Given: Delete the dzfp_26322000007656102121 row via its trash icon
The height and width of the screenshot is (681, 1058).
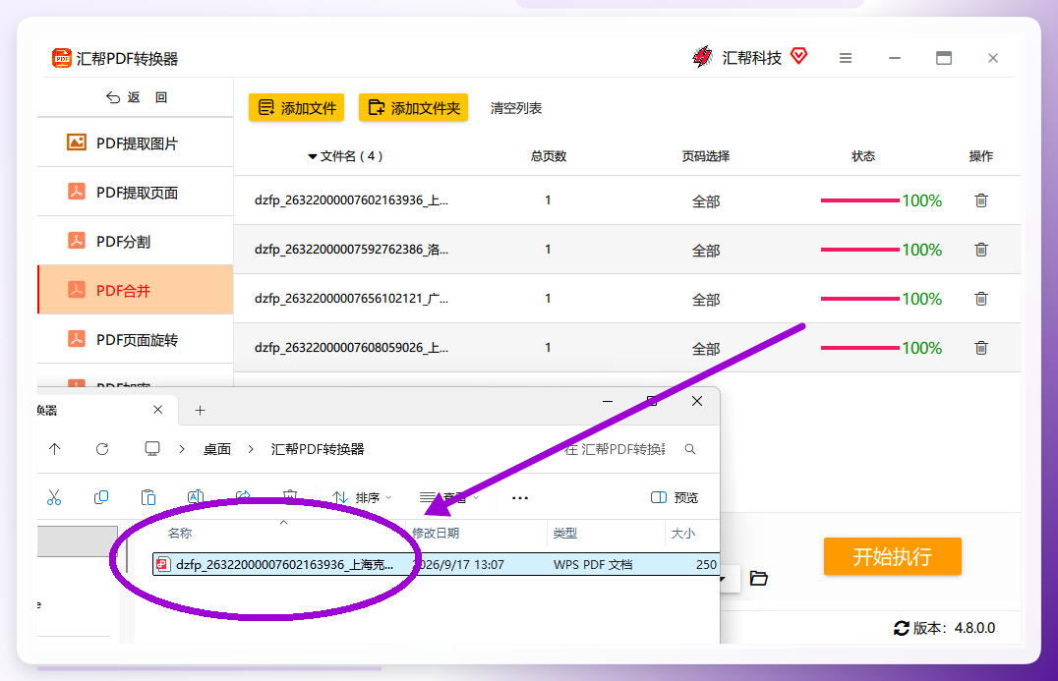Looking at the screenshot, I should (x=981, y=298).
